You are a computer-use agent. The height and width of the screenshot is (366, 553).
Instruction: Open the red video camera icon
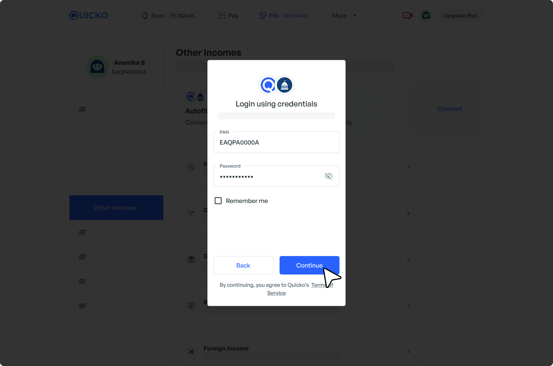[x=407, y=15]
